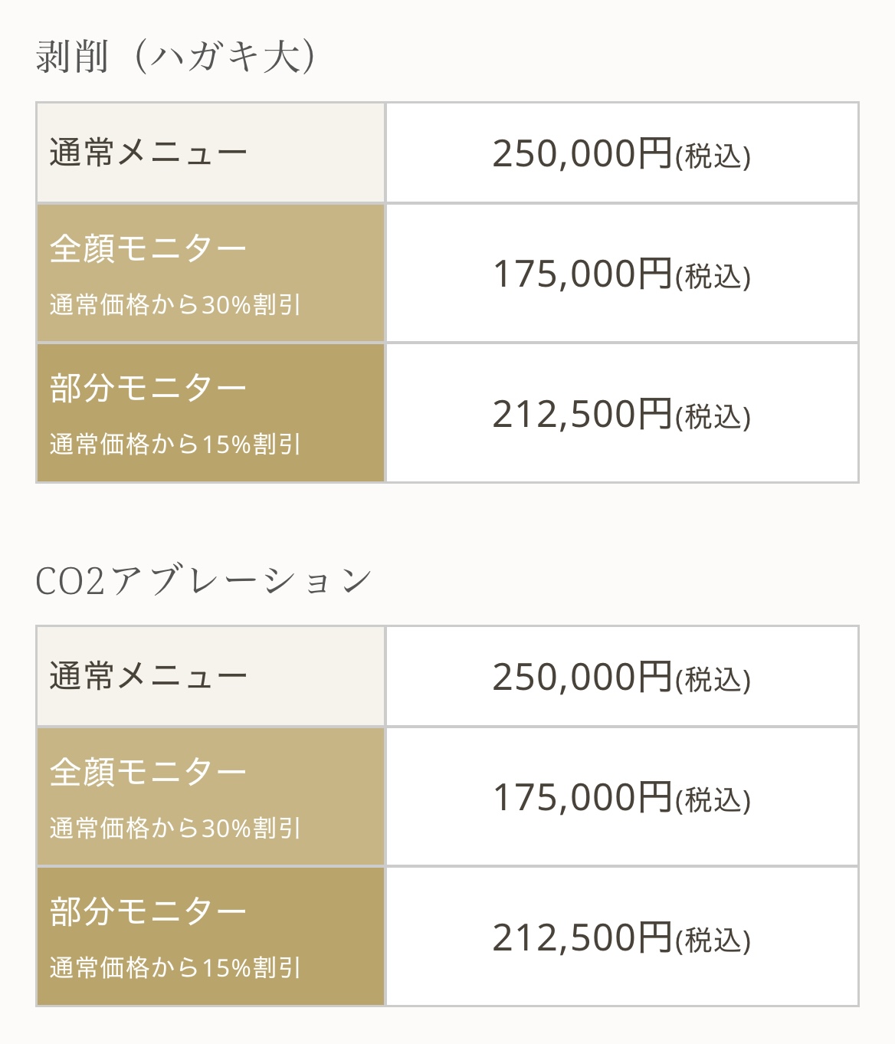The image size is (895, 1044).
Task: Click 175,000円 price in CO2アブレーション table
Action: tap(582, 797)
